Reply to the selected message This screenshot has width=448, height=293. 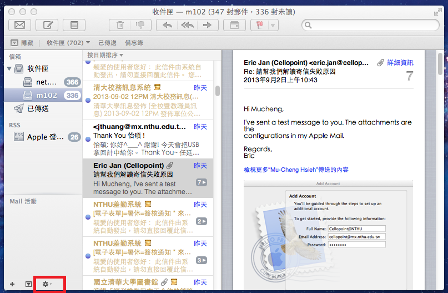click(165, 24)
